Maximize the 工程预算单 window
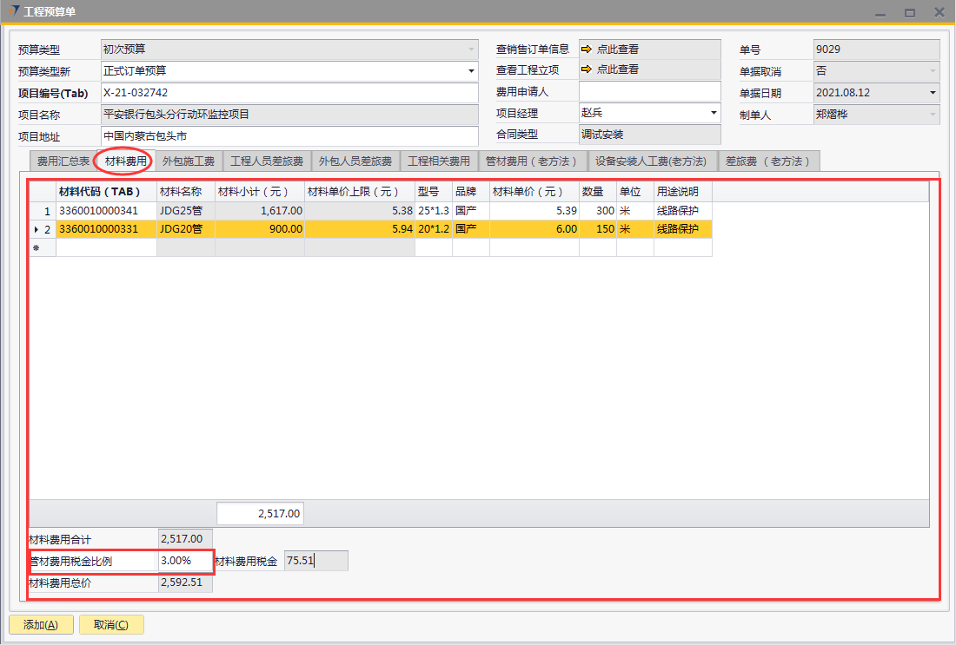This screenshot has height=645, width=956. click(x=909, y=12)
